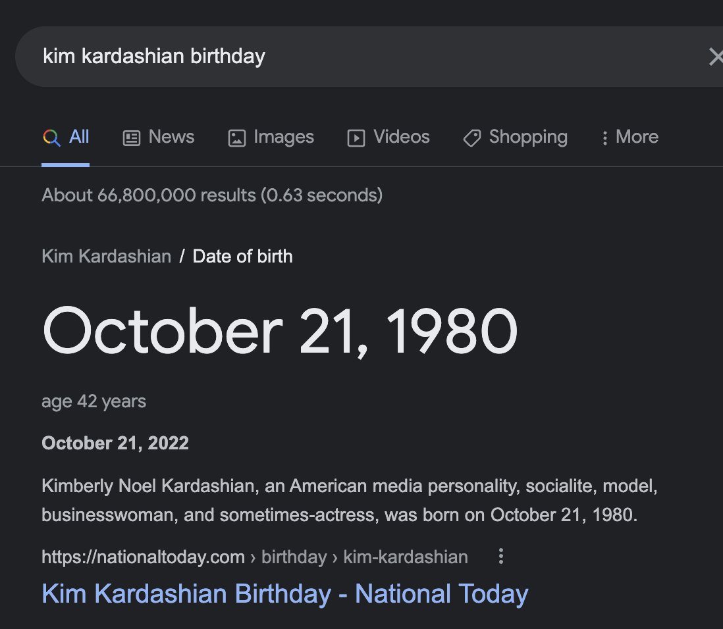The image size is (723, 629).
Task: Open the three-dot menu beside the nationaltoday URL
Action: (500, 556)
